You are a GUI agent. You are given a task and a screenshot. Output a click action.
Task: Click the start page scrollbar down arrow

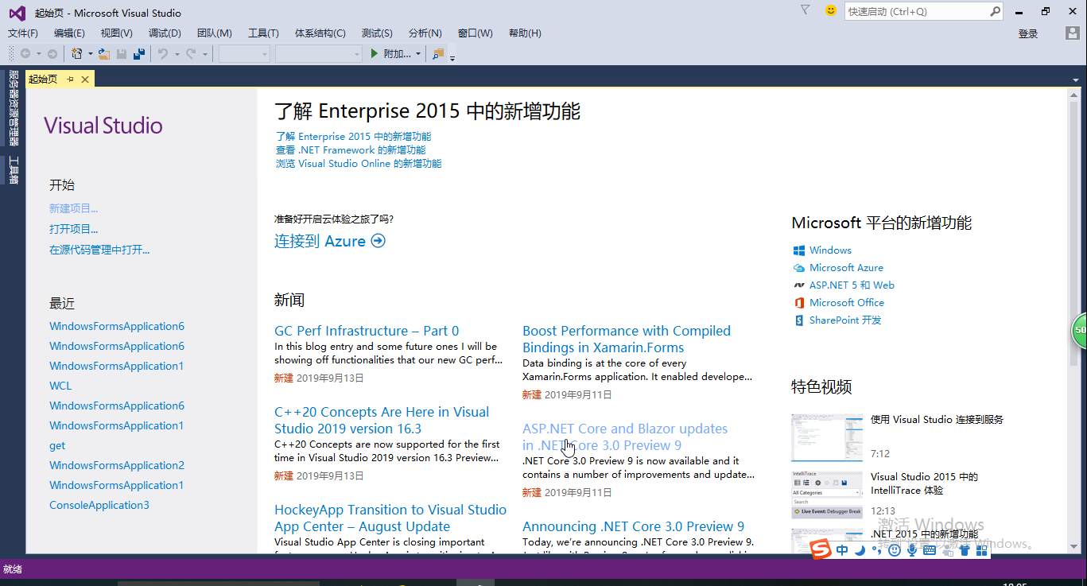(x=1074, y=546)
